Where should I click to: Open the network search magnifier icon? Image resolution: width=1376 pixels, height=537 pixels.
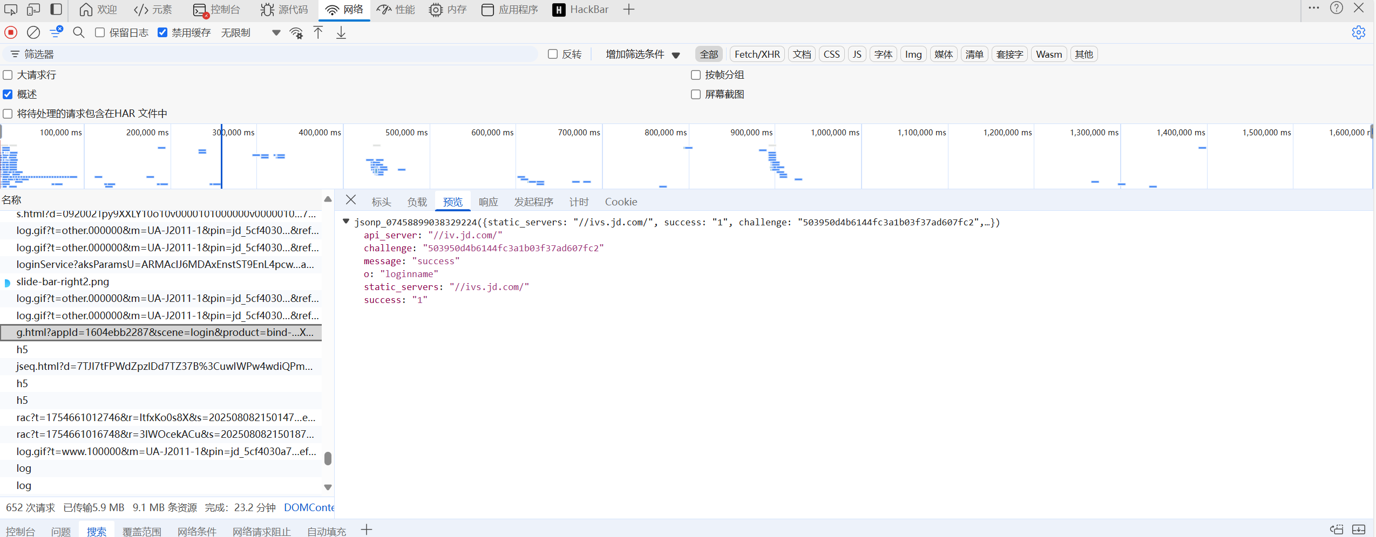pyautogui.click(x=79, y=32)
